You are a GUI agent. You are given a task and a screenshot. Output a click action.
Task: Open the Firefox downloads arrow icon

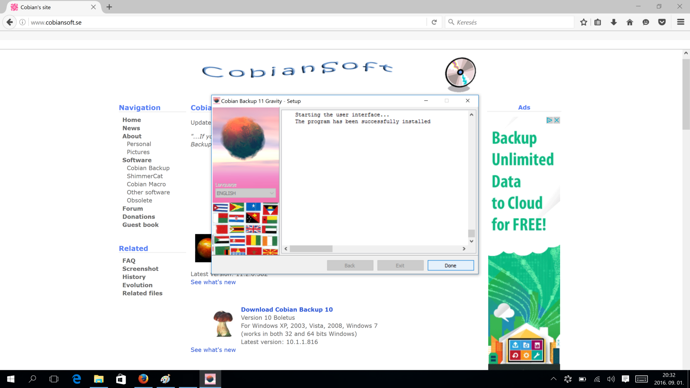coord(614,22)
